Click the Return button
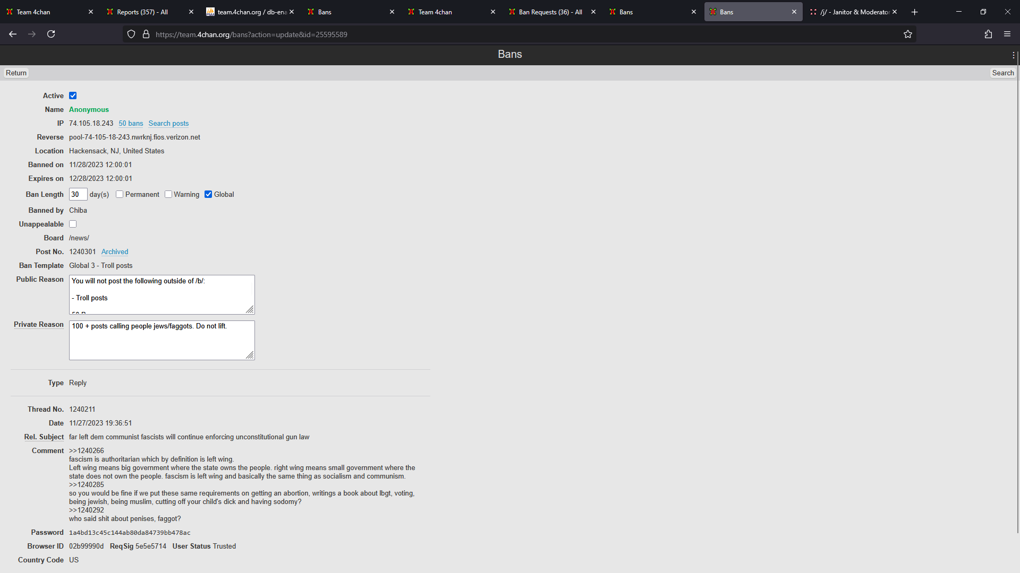 (16, 73)
